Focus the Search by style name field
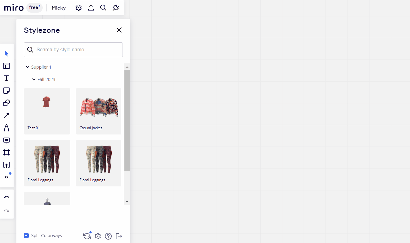 tap(73, 50)
